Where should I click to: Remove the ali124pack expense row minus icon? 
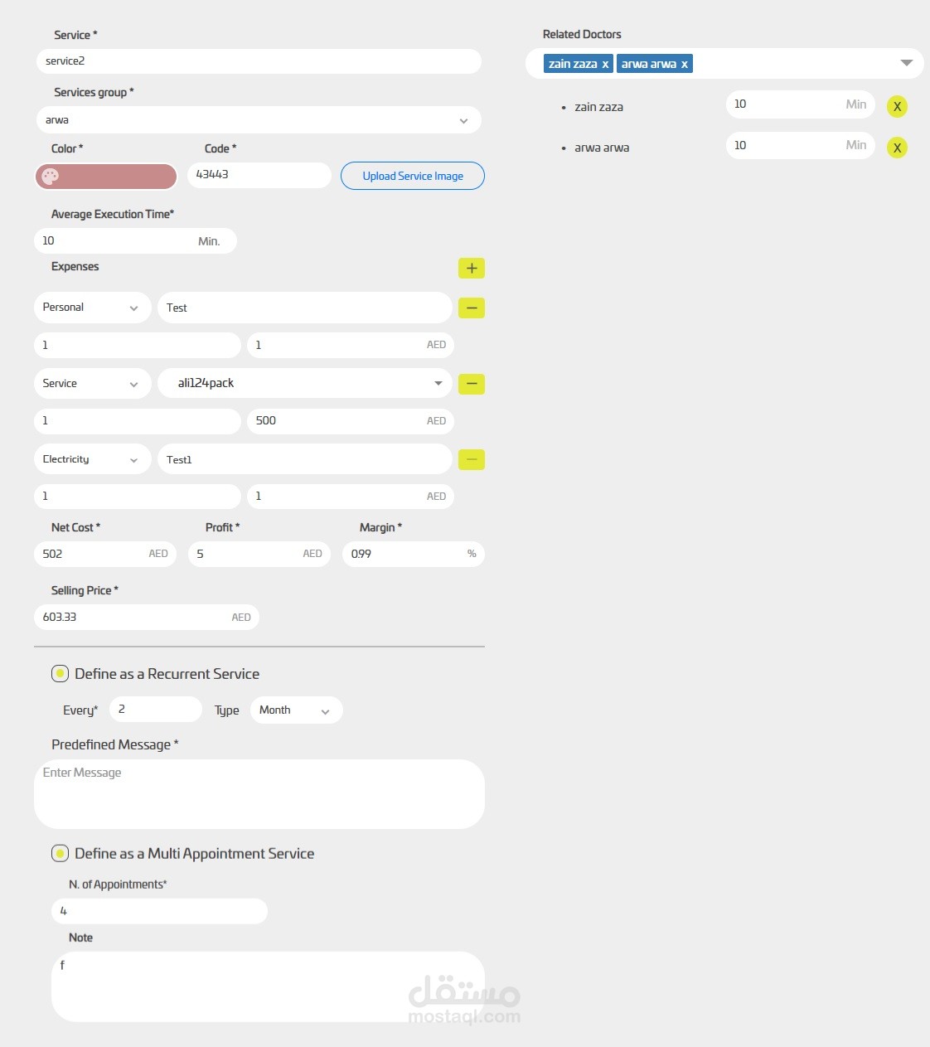coord(471,383)
